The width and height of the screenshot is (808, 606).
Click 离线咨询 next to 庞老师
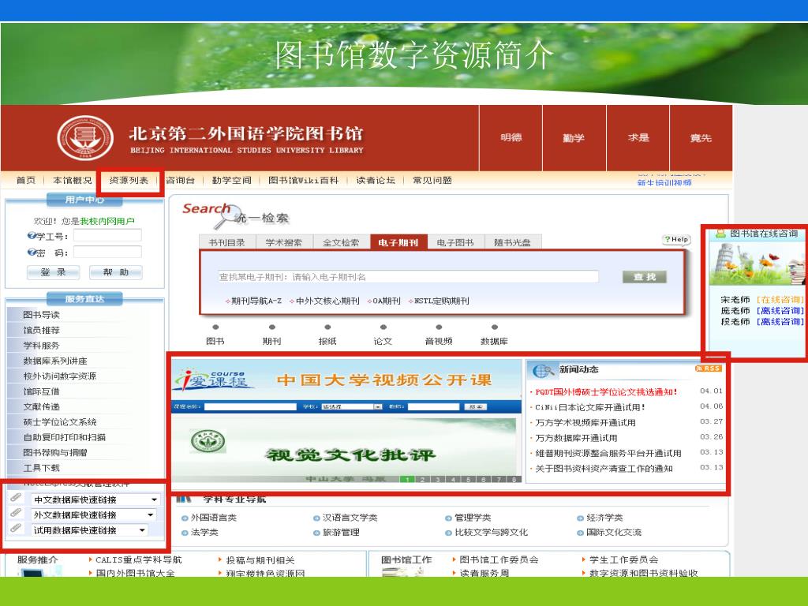click(x=780, y=311)
